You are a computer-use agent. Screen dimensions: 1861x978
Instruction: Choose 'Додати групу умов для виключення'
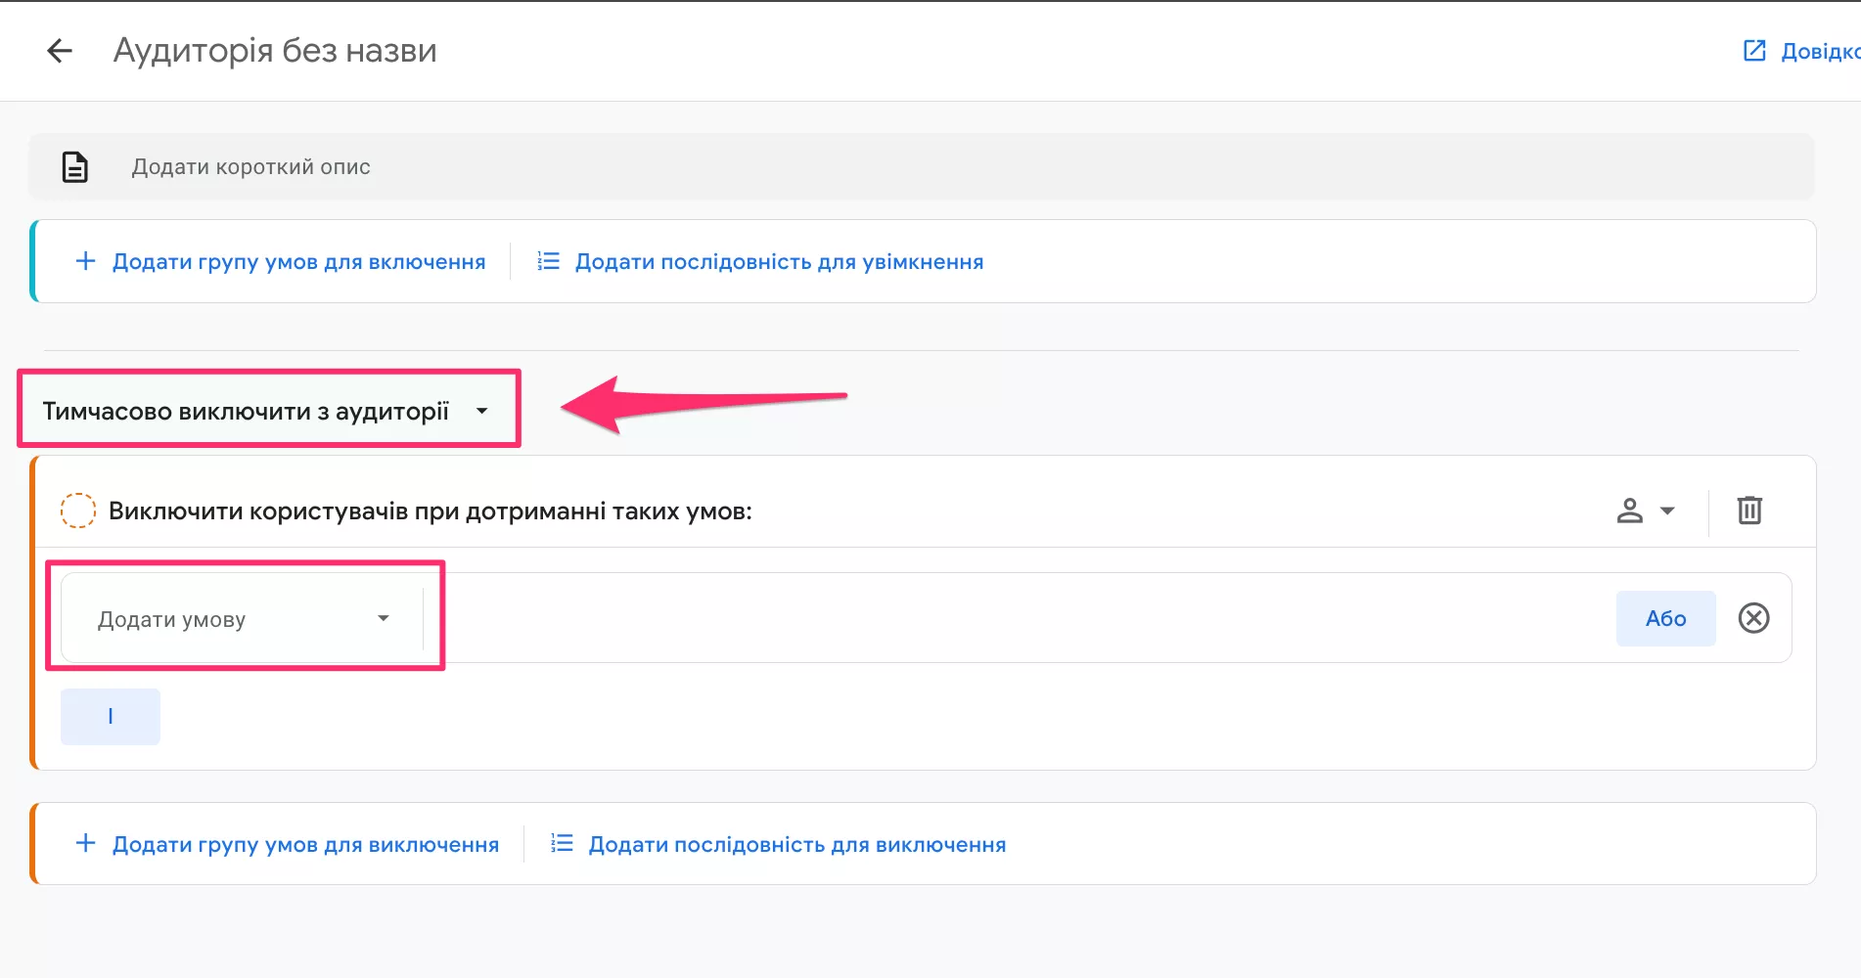click(305, 845)
